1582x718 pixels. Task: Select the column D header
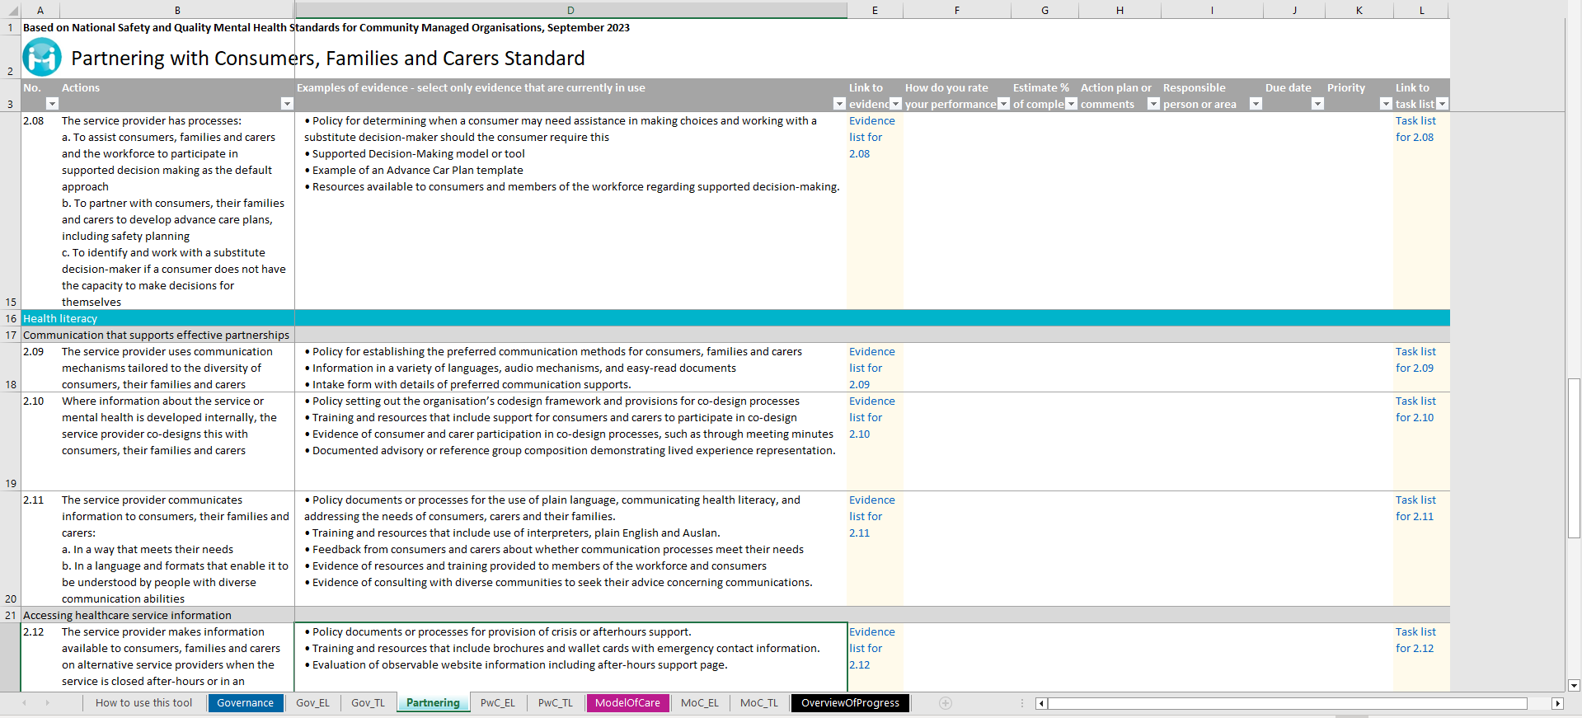(x=570, y=11)
